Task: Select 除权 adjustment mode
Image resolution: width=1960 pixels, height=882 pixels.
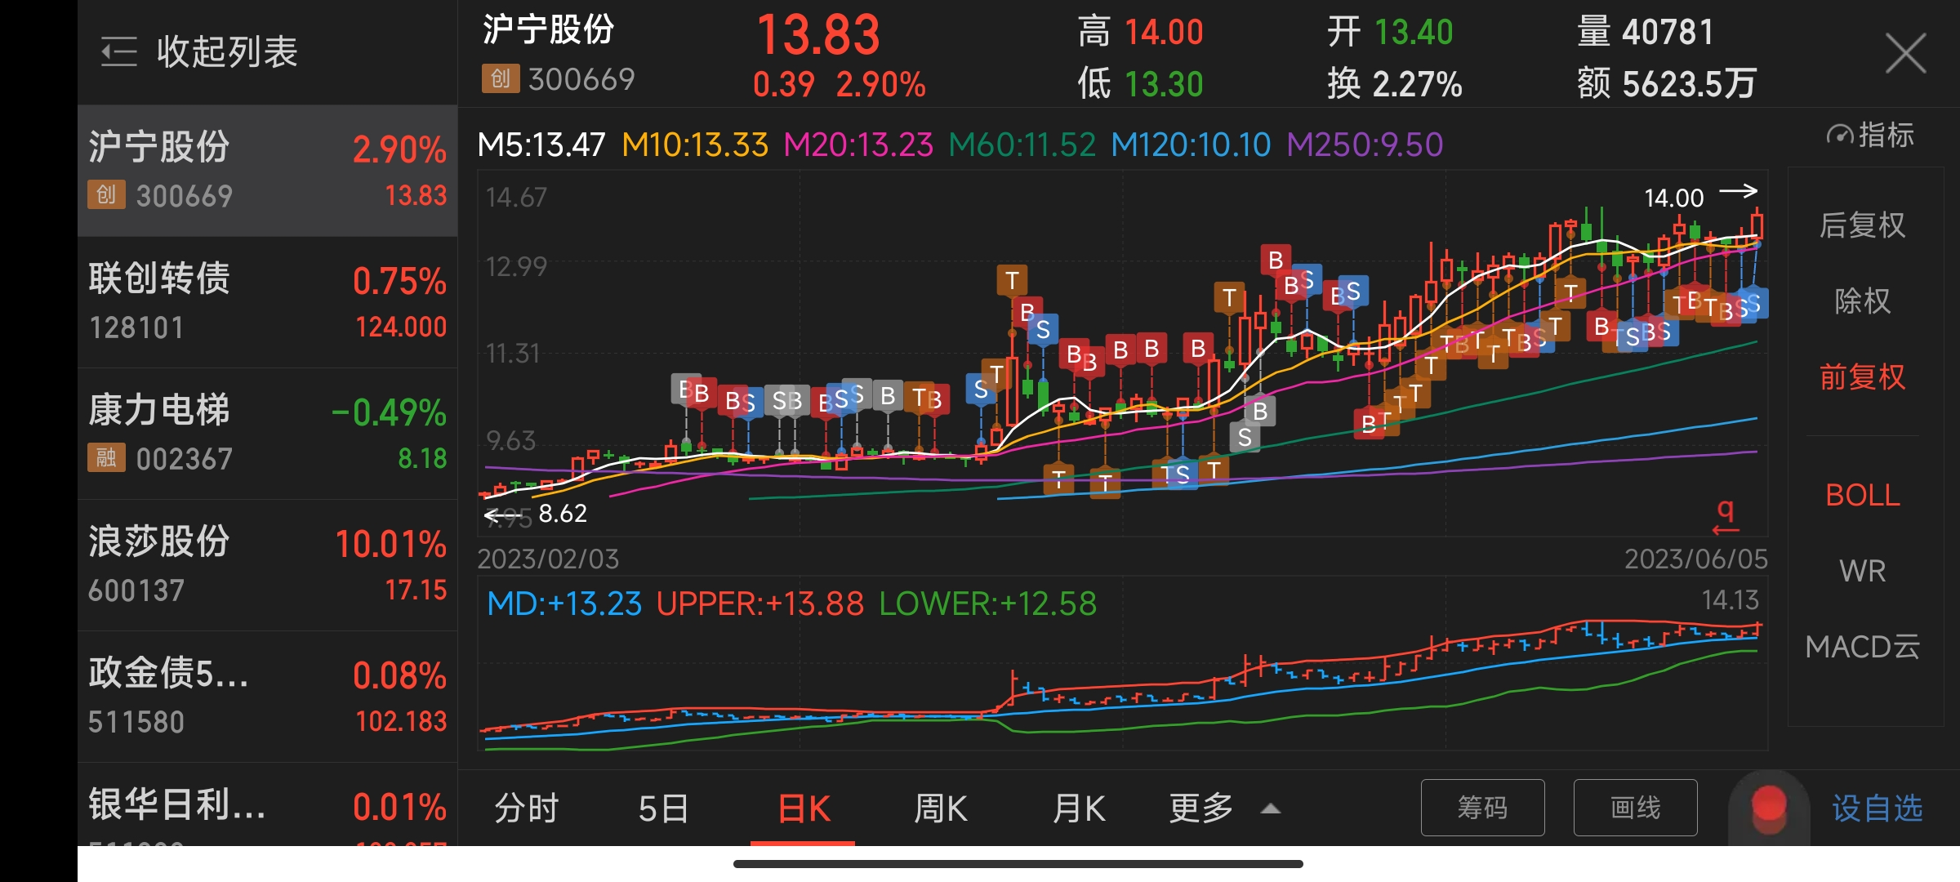Action: point(1862,301)
